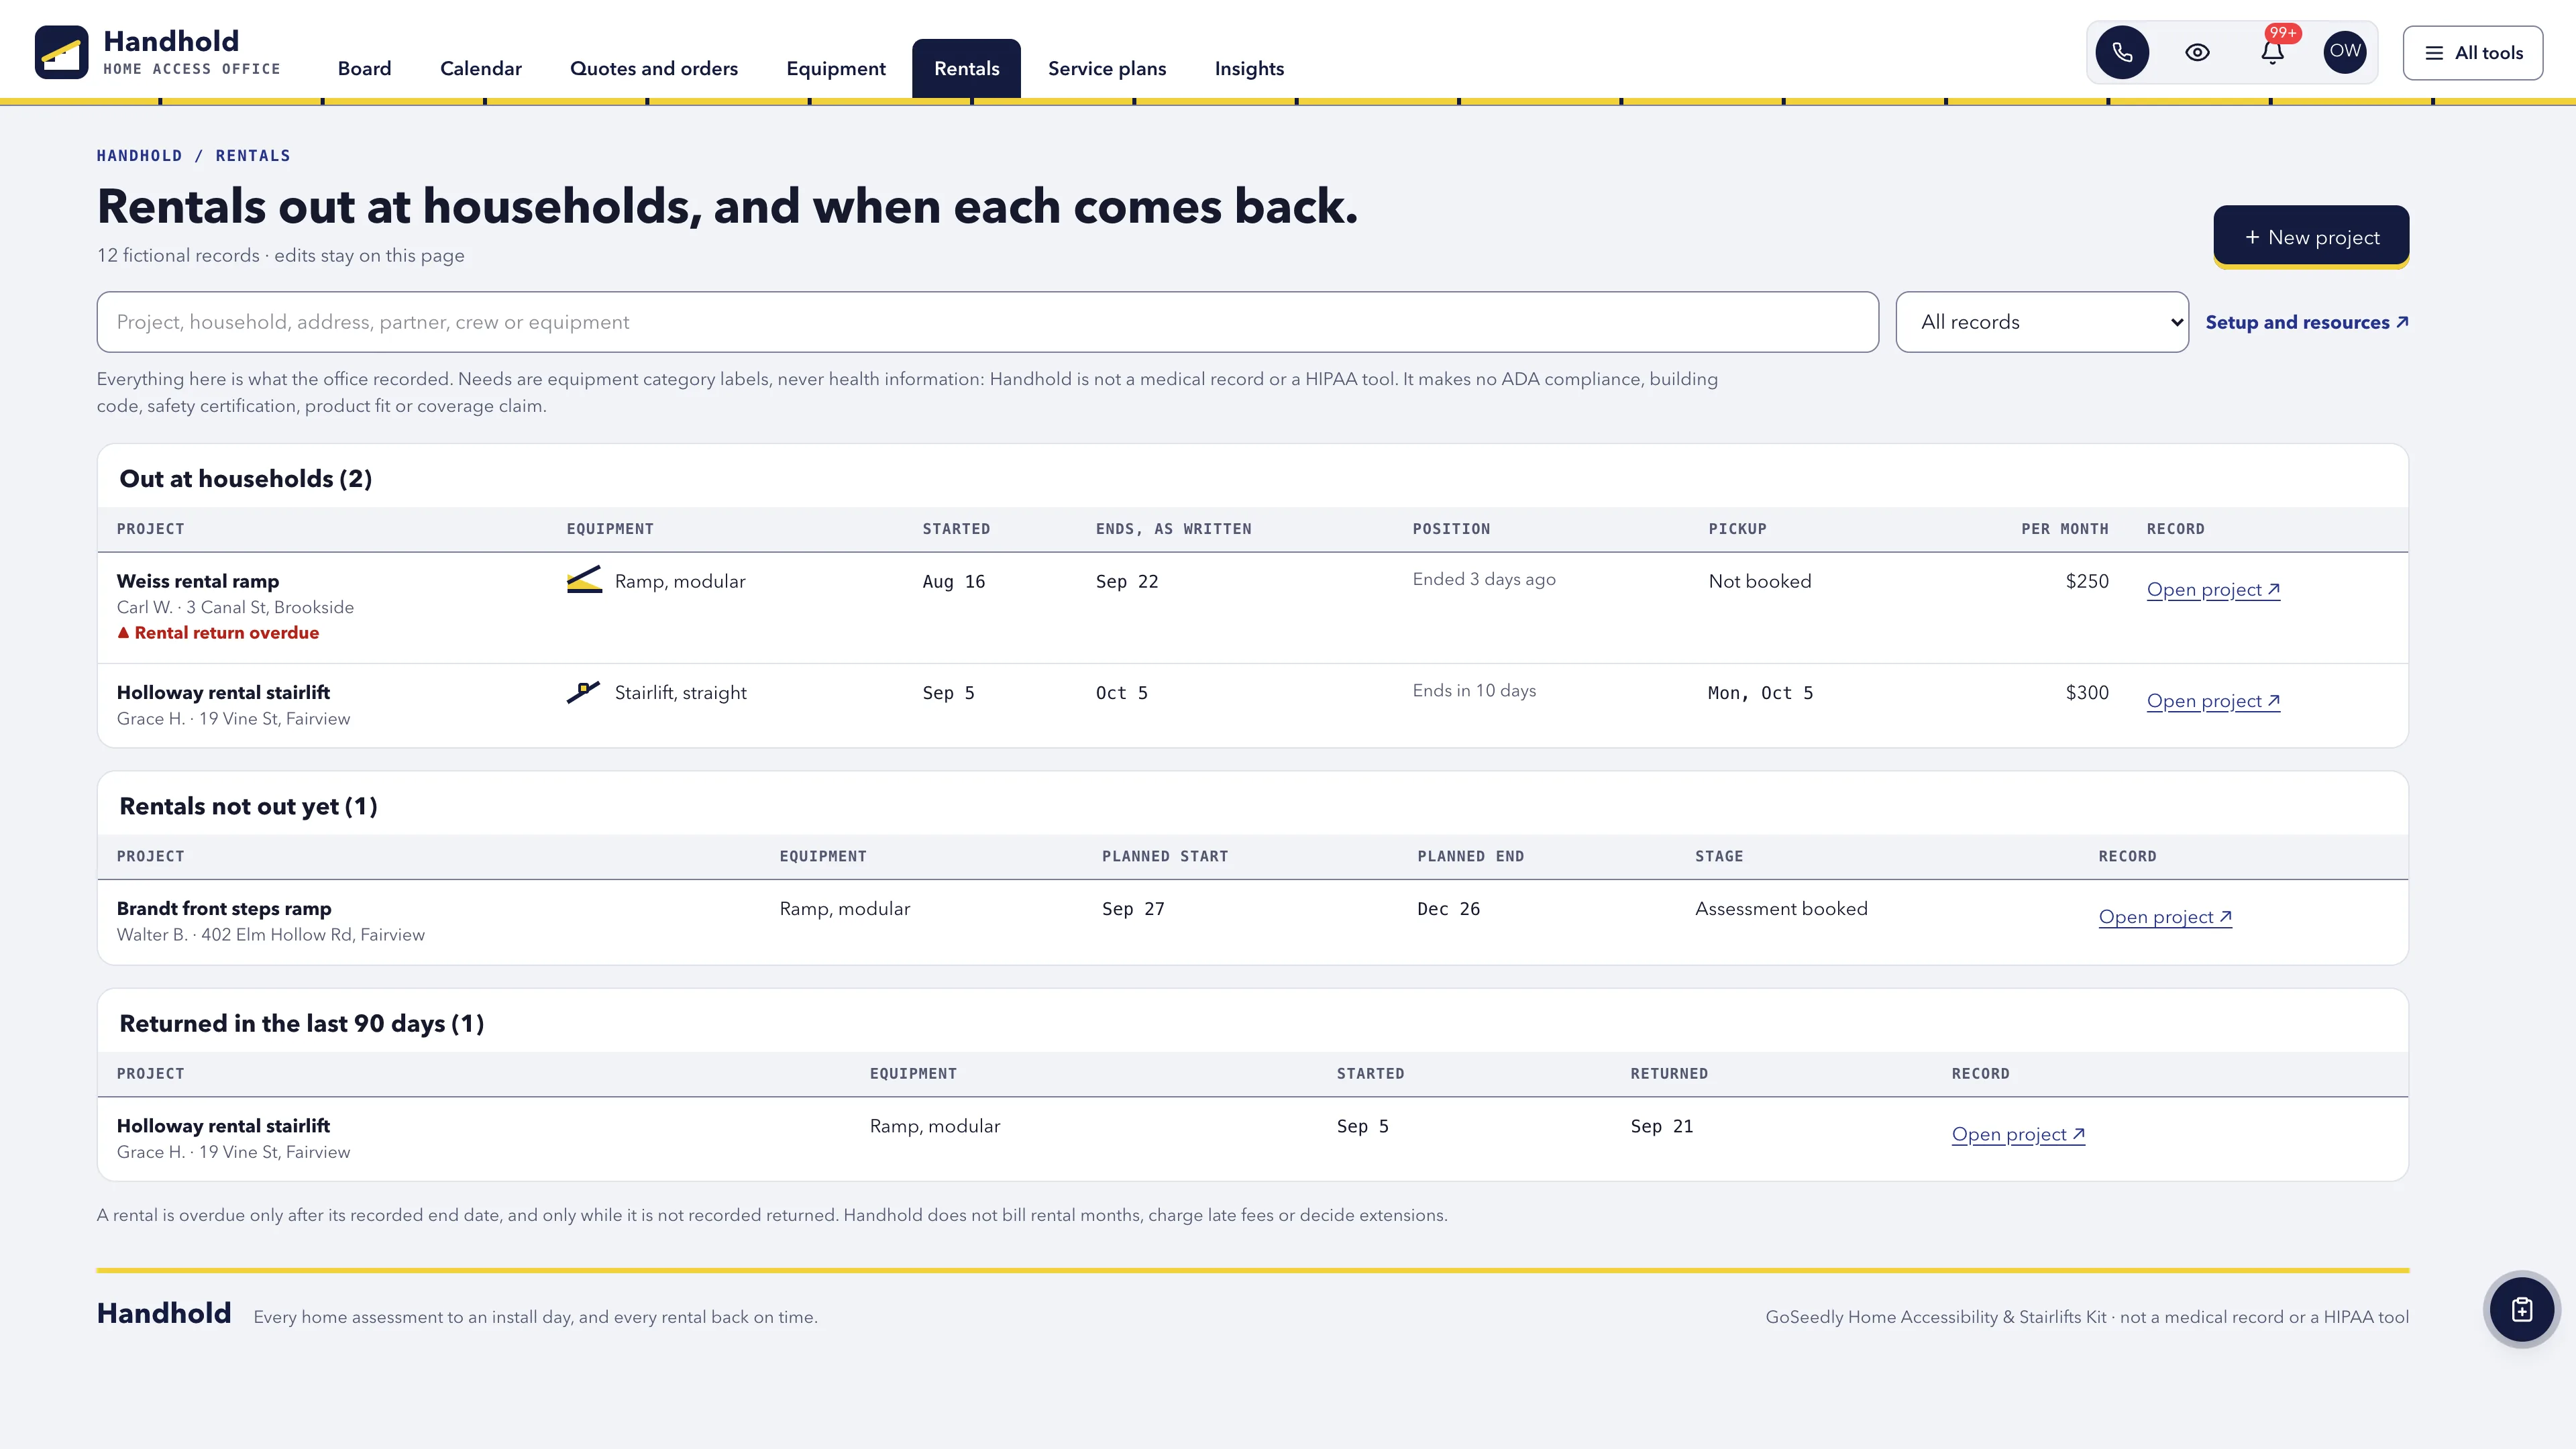Click the 'Ends in 10 days' position
The width and height of the screenshot is (2576, 1449).
point(1474,690)
